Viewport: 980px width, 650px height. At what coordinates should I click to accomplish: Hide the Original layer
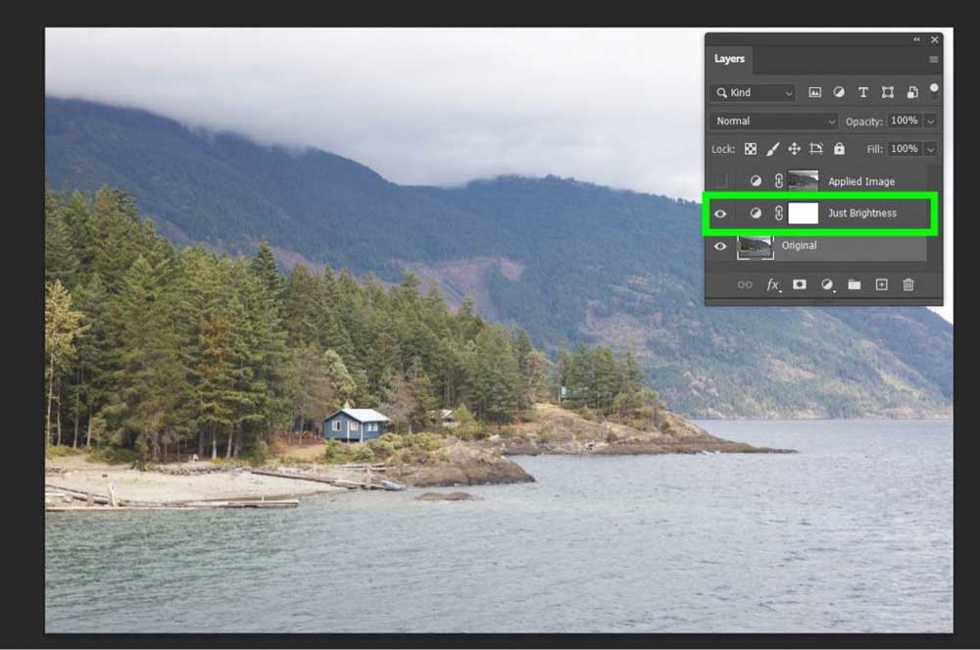(x=720, y=246)
